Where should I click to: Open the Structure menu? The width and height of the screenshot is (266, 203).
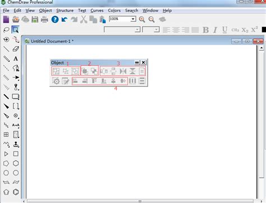click(65, 11)
